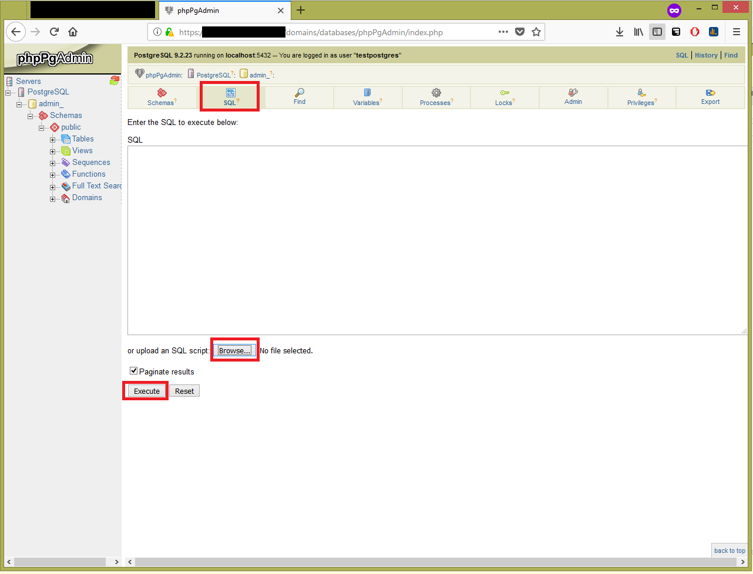Open the Export tab icon
The image size is (753, 574).
(x=710, y=93)
